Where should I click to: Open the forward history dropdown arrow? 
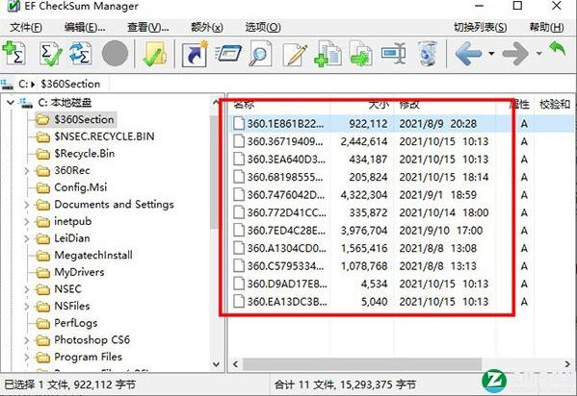538,54
